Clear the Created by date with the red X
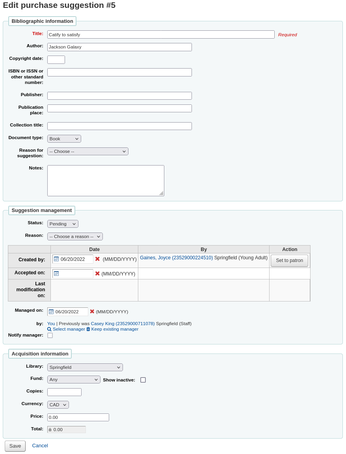This screenshot has width=346, height=454. [97, 259]
